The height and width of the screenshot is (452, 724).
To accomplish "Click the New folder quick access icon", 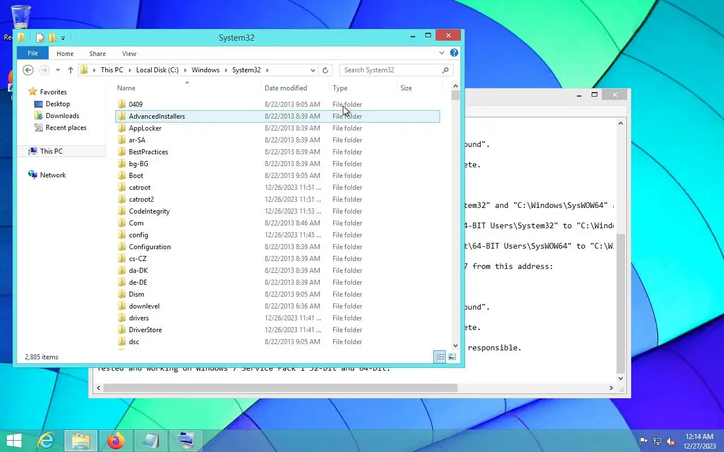I will click(x=52, y=38).
